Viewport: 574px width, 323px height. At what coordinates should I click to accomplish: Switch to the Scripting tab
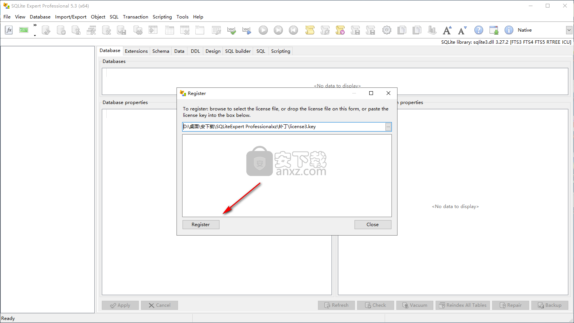281,51
